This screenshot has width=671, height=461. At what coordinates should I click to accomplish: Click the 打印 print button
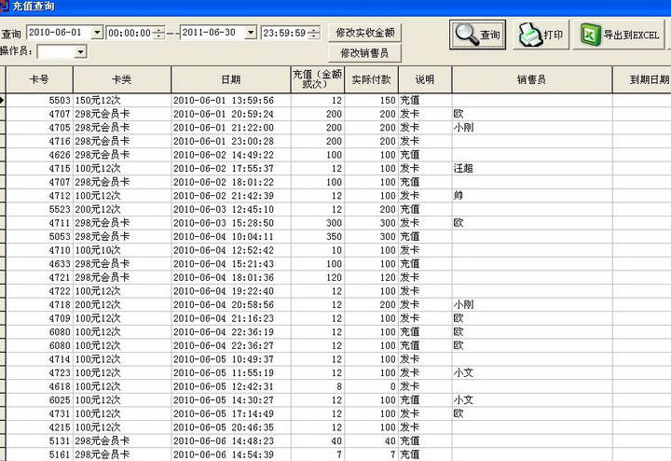(541, 35)
